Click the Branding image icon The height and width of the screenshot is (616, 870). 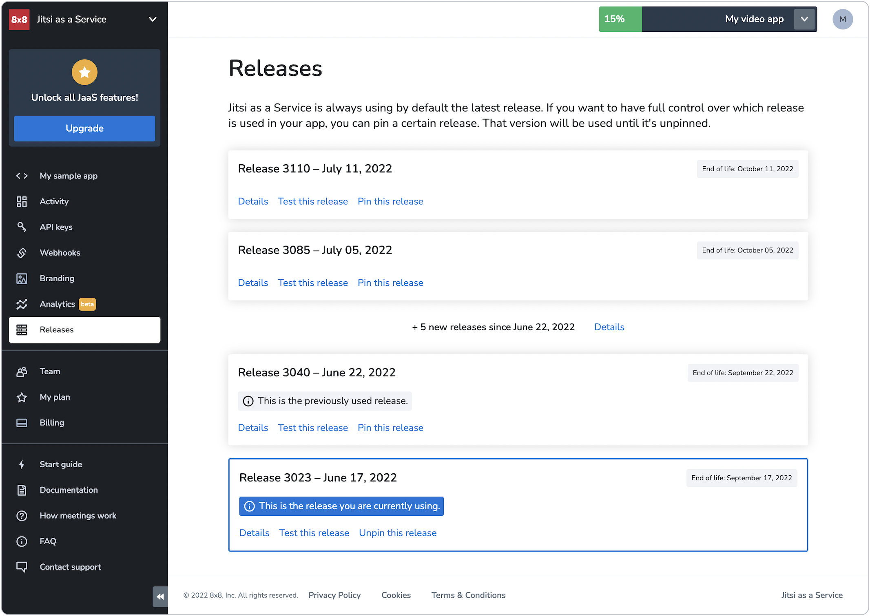[x=22, y=278]
